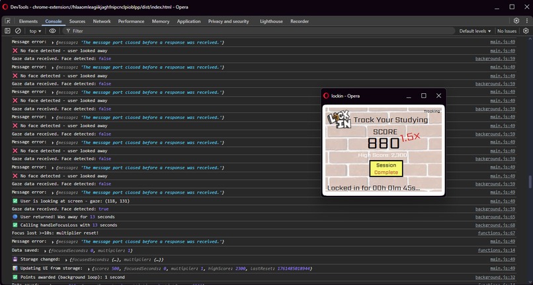Click chart icon beside 'Updating UI from storage'

click(x=15, y=268)
